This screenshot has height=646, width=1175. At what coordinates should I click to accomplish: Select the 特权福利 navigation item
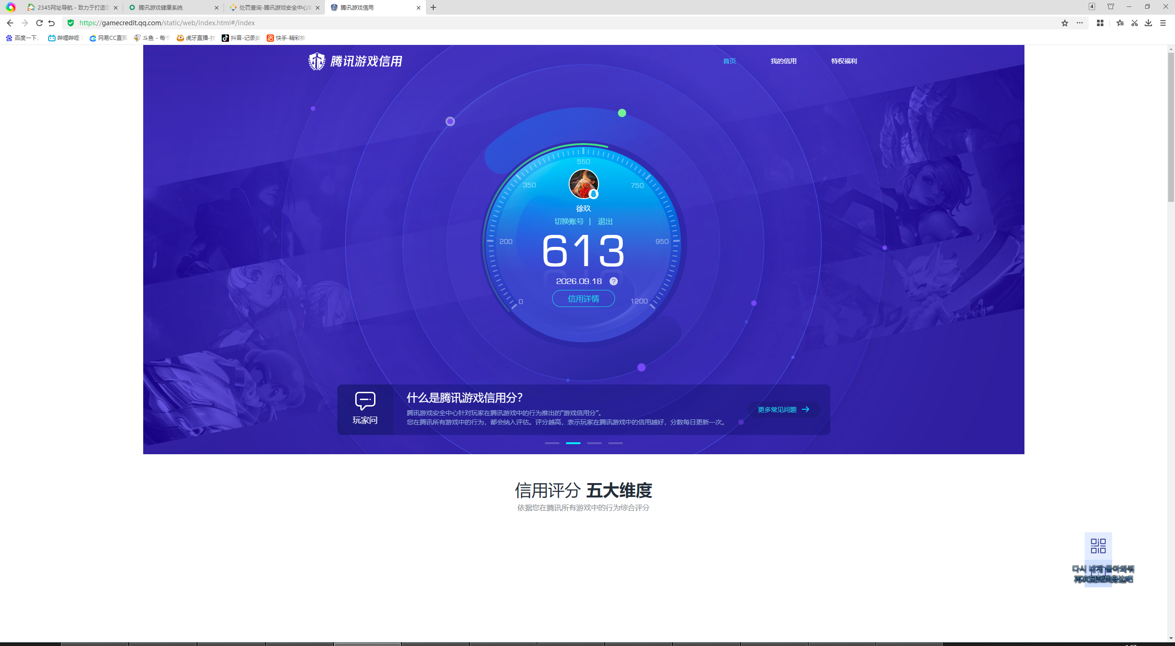[x=844, y=61]
